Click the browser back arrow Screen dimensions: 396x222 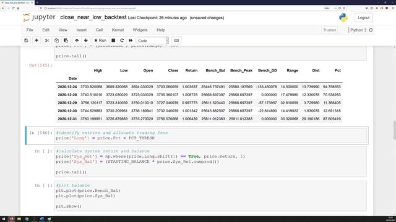[3, 8]
